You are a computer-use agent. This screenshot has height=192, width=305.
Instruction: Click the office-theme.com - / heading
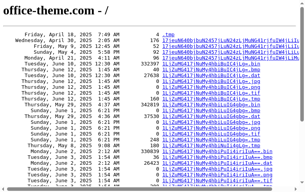[x=56, y=11]
